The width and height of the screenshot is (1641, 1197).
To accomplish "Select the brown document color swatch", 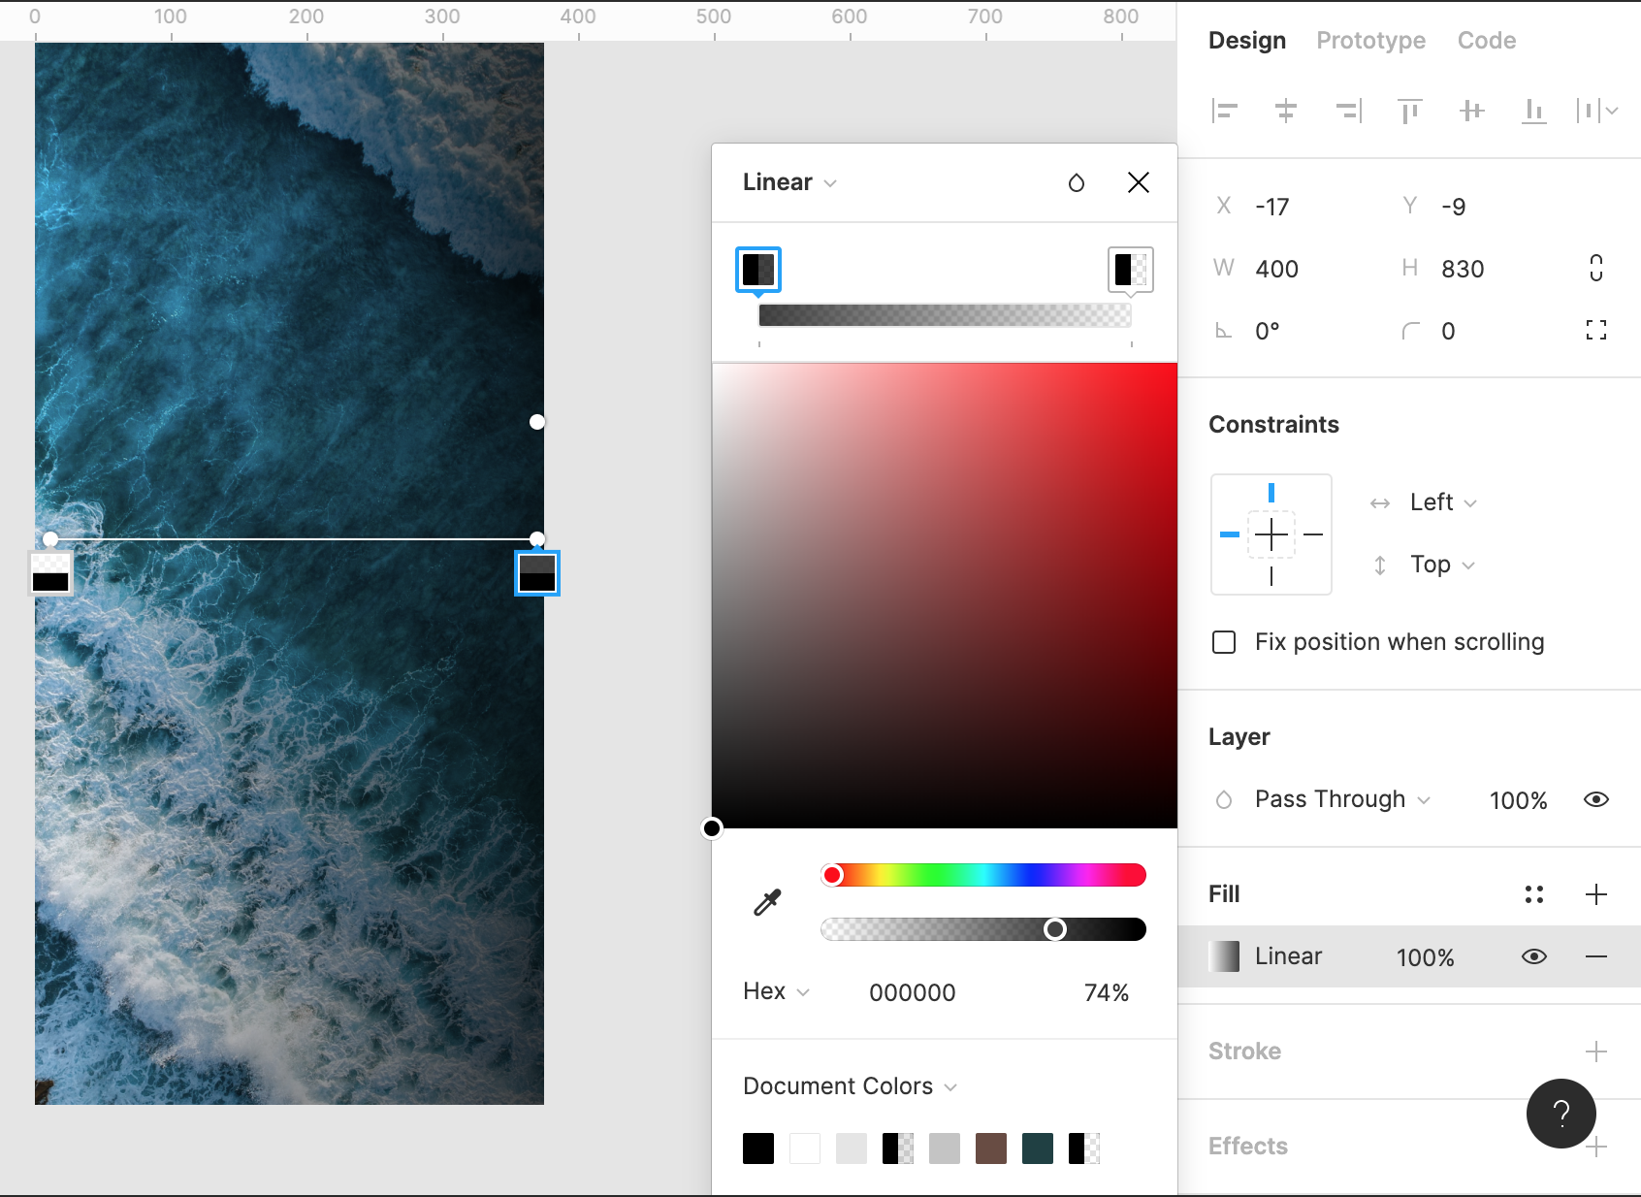I will click(990, 1148).
